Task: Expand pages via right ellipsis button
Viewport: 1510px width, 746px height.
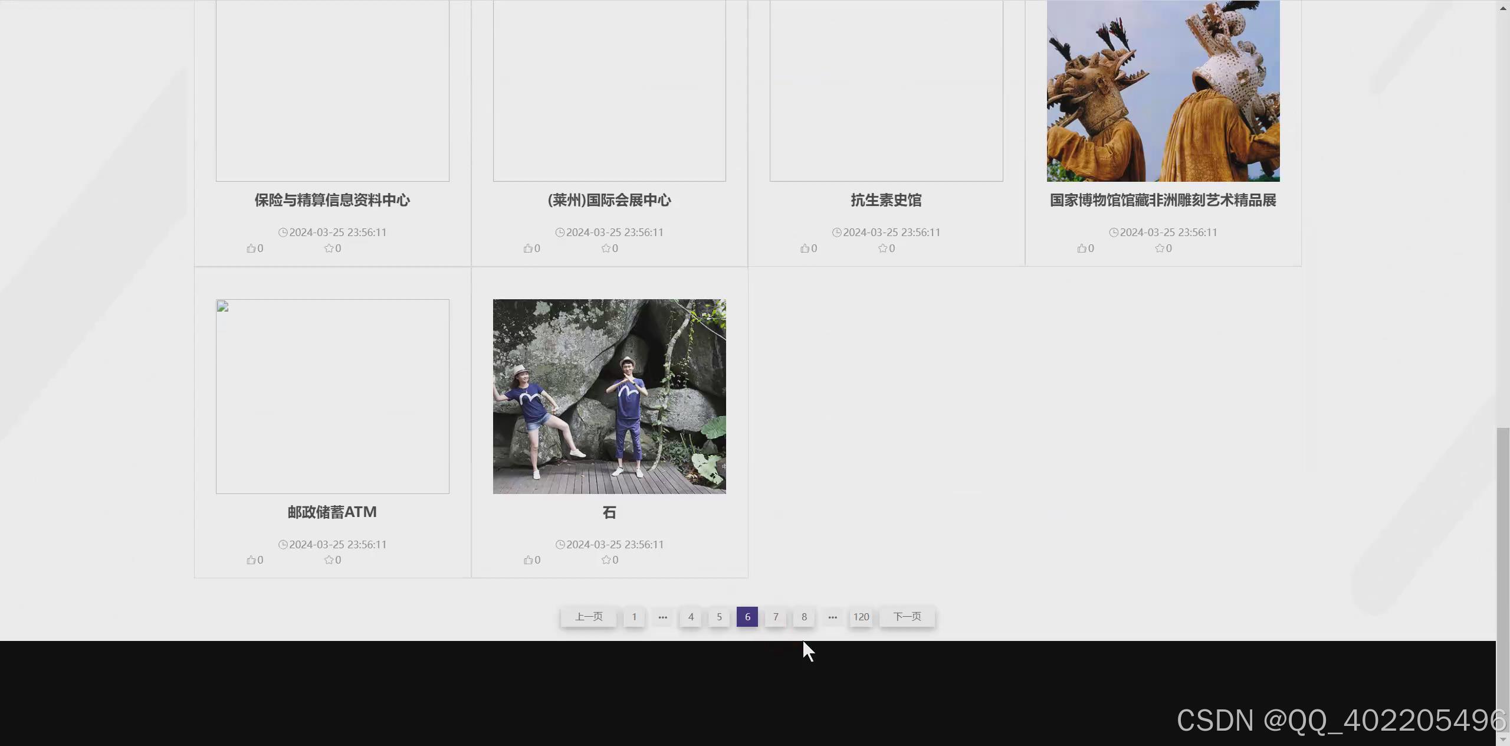Action: (832, 617)
